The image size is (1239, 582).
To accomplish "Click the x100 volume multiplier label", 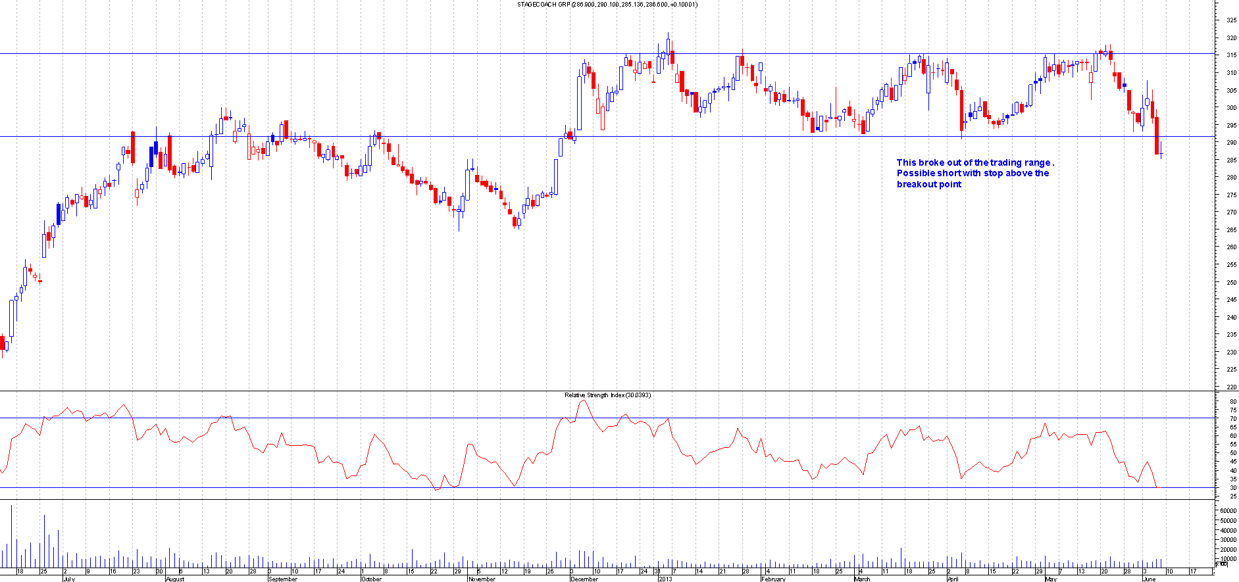I will 1221,564.
